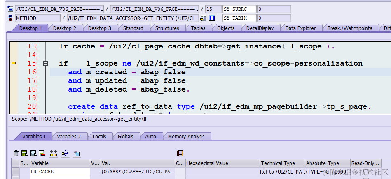Viewport: 391px width, 179px height.
Task: Click the SY-TABIX field
Action: pos(239,18)
